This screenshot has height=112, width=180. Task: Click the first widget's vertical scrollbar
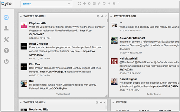(x=107, y=21)
